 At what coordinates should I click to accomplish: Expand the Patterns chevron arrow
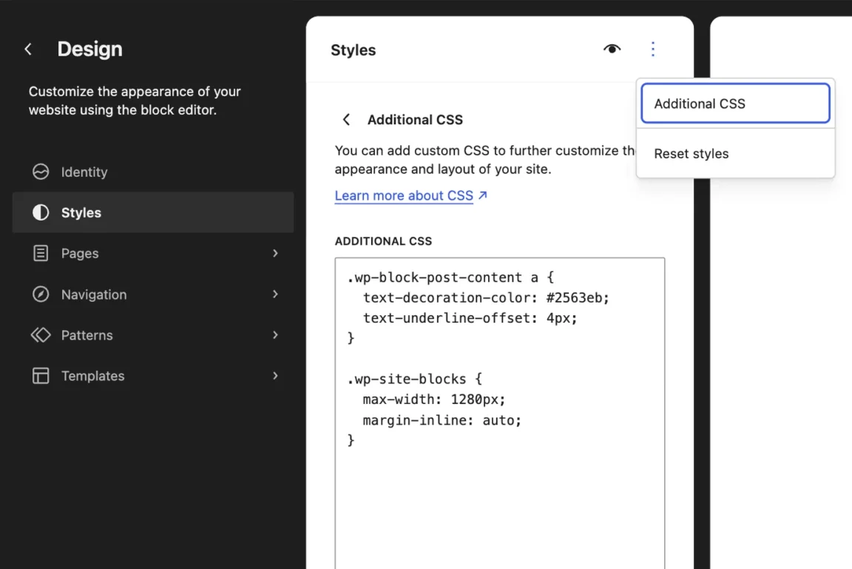275,334
